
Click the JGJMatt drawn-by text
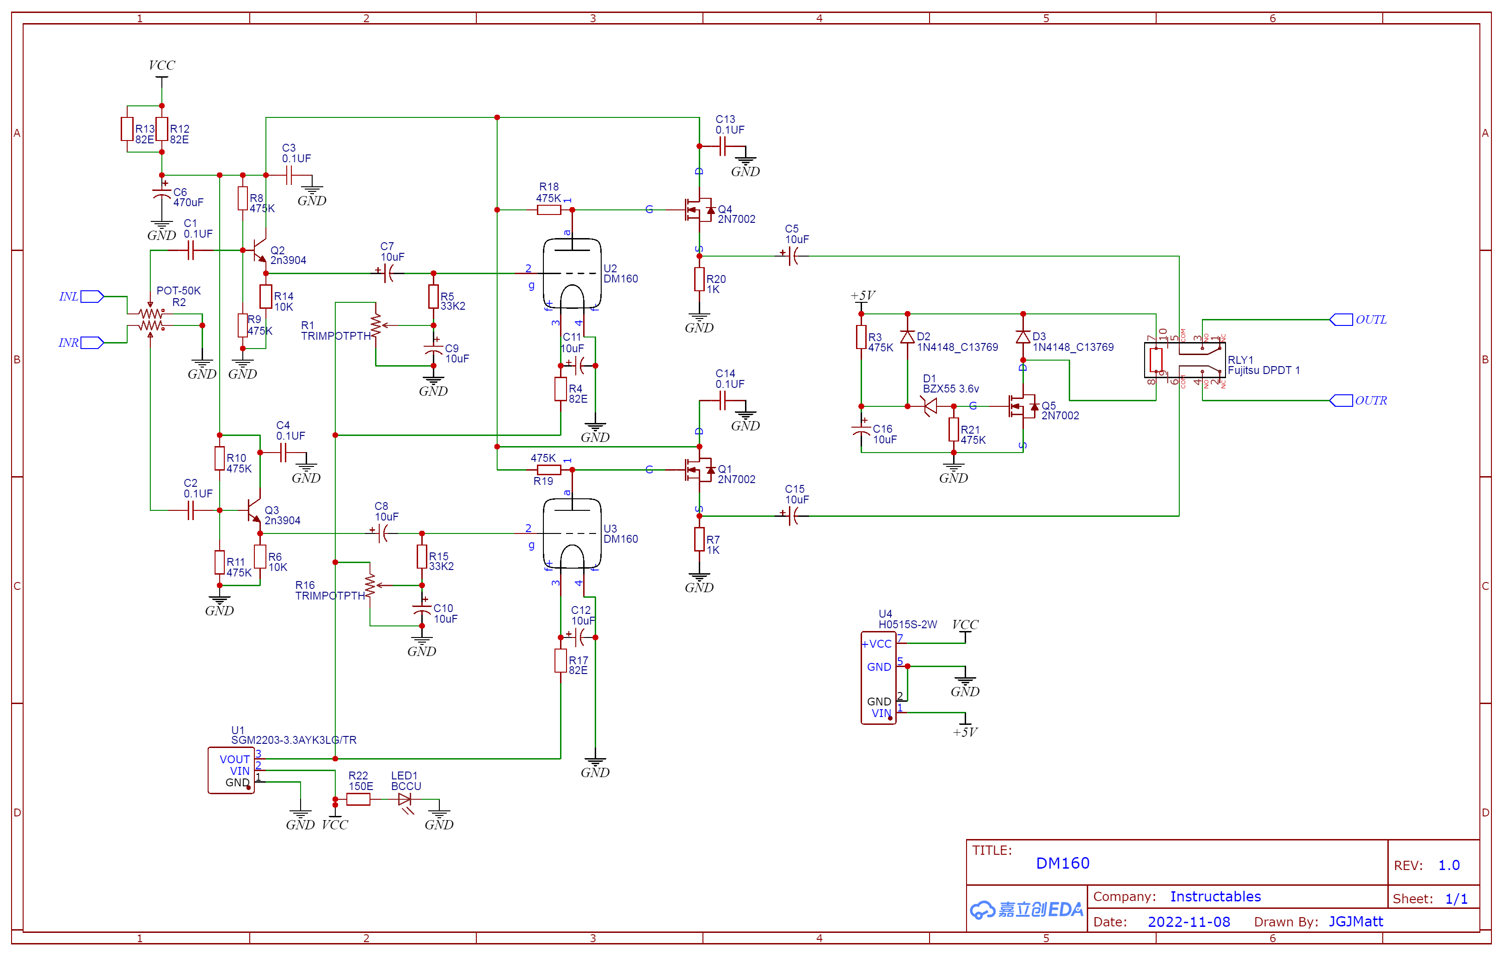click(1355, 922)
